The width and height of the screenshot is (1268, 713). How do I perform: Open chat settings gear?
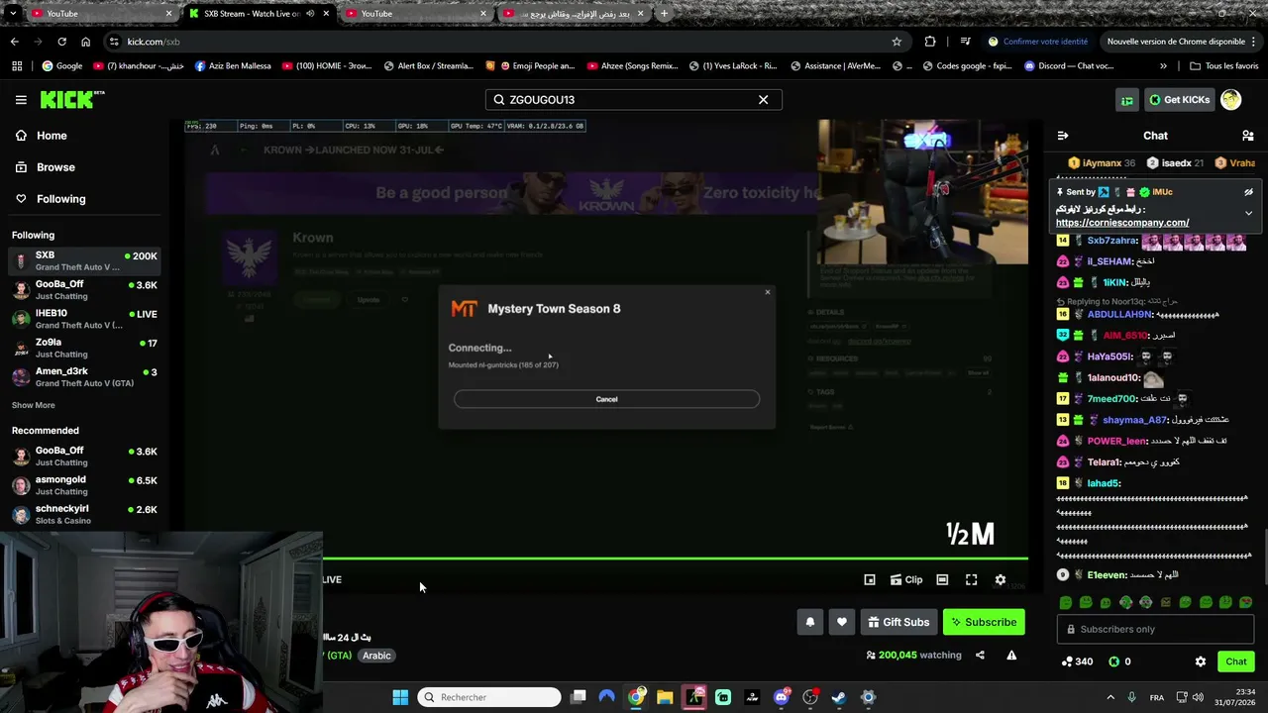point(1201,662)
